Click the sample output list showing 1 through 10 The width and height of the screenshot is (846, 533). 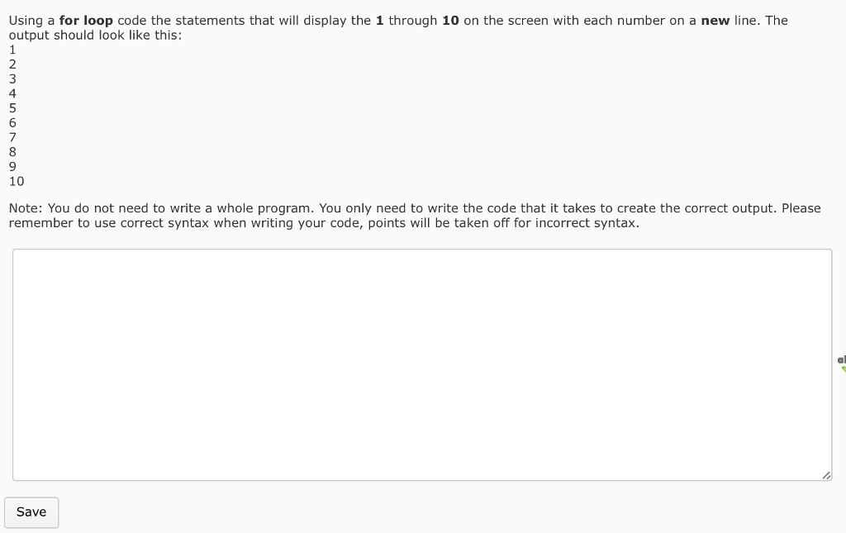[x=12, y=116]
